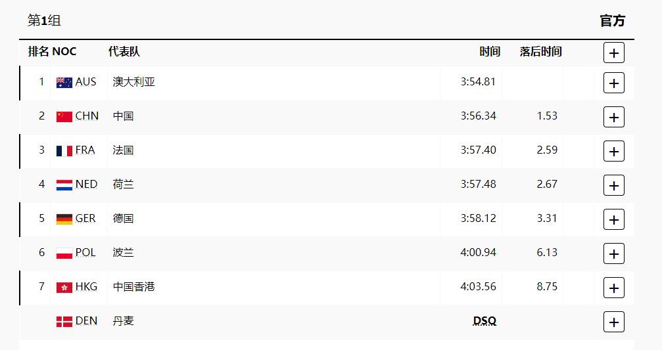Click the Denmark flag icon
The height and width of the screenshot is (350, 662).
click(x=64, y=322)
